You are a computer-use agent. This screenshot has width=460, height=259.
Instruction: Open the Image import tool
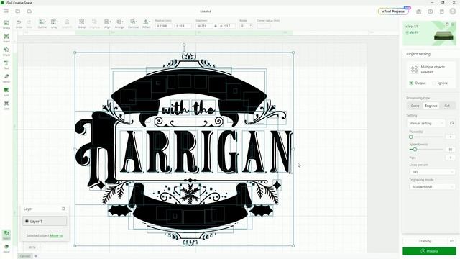click(6, 24)
